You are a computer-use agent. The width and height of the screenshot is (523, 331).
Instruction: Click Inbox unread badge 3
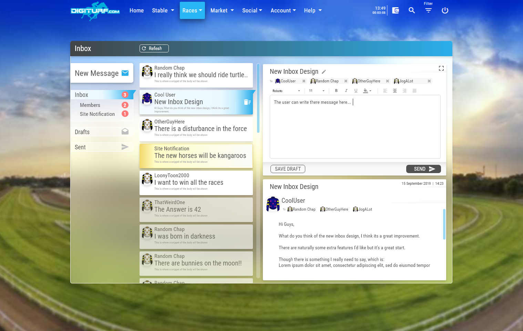pyautogui.click(x=125, y=94)
